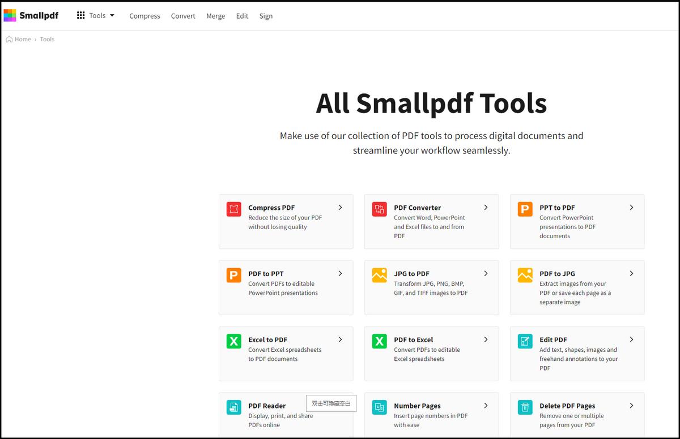The width and height of the screenshot is (680, 439).
Task: Click the chevron on Edit PDF card
Action: (631, 339)
